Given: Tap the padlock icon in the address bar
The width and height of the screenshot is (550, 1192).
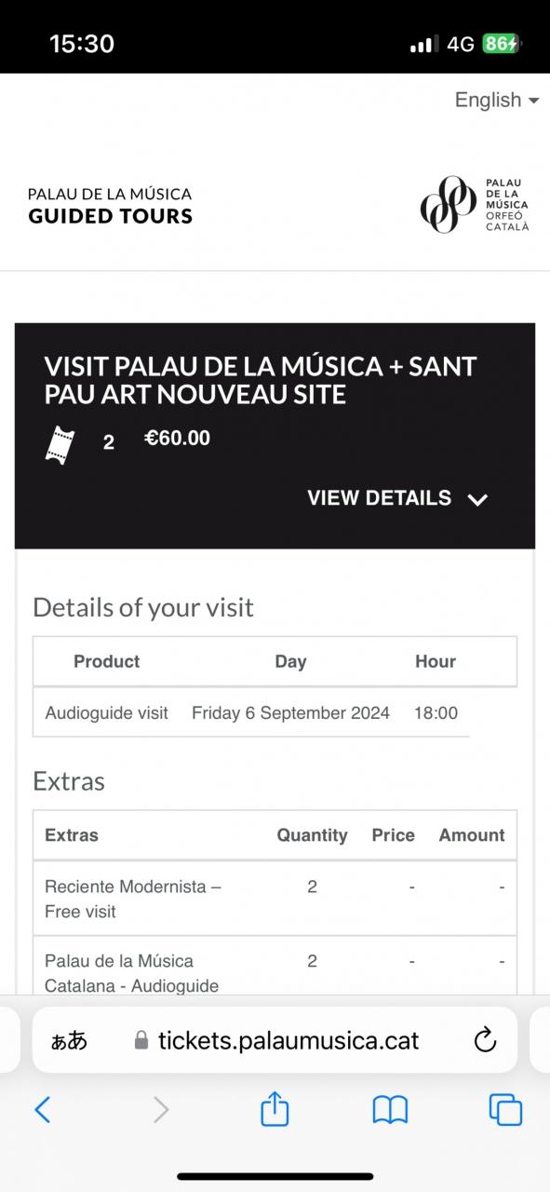Looking at the screenshot, I should pos(141,1040).
